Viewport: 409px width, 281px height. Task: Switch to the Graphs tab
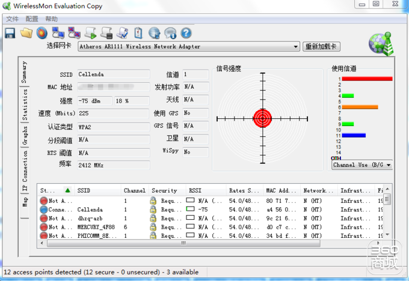tap(25, 135)
